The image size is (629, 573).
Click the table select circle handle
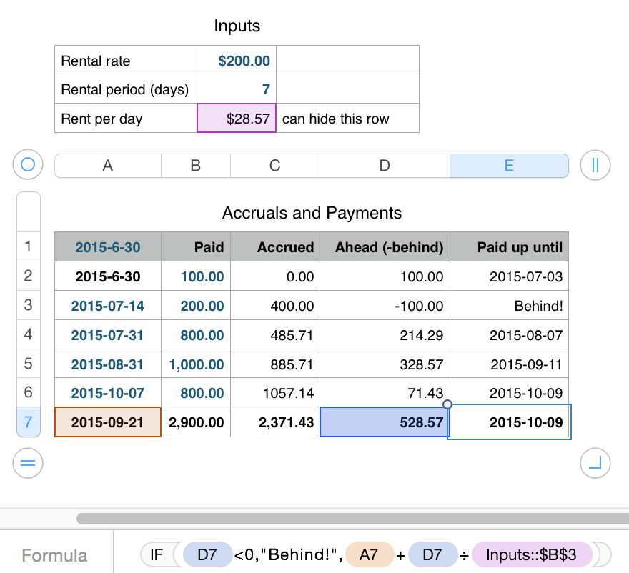tap(28, 166)
